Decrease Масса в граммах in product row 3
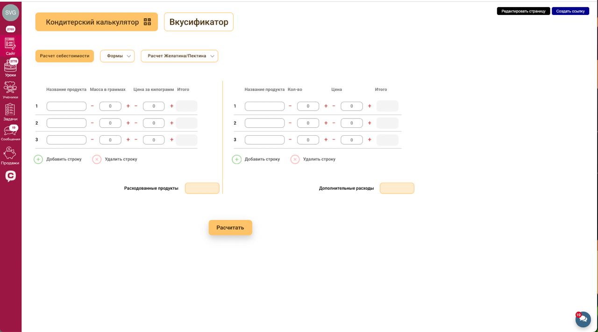The height and width of the screenshot is (332, 598). point(93,140)
